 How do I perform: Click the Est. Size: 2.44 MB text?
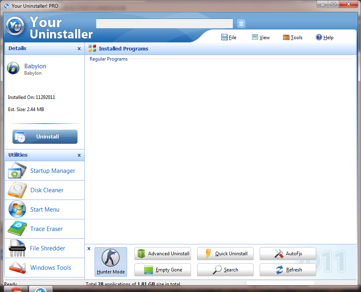[26, 109]
